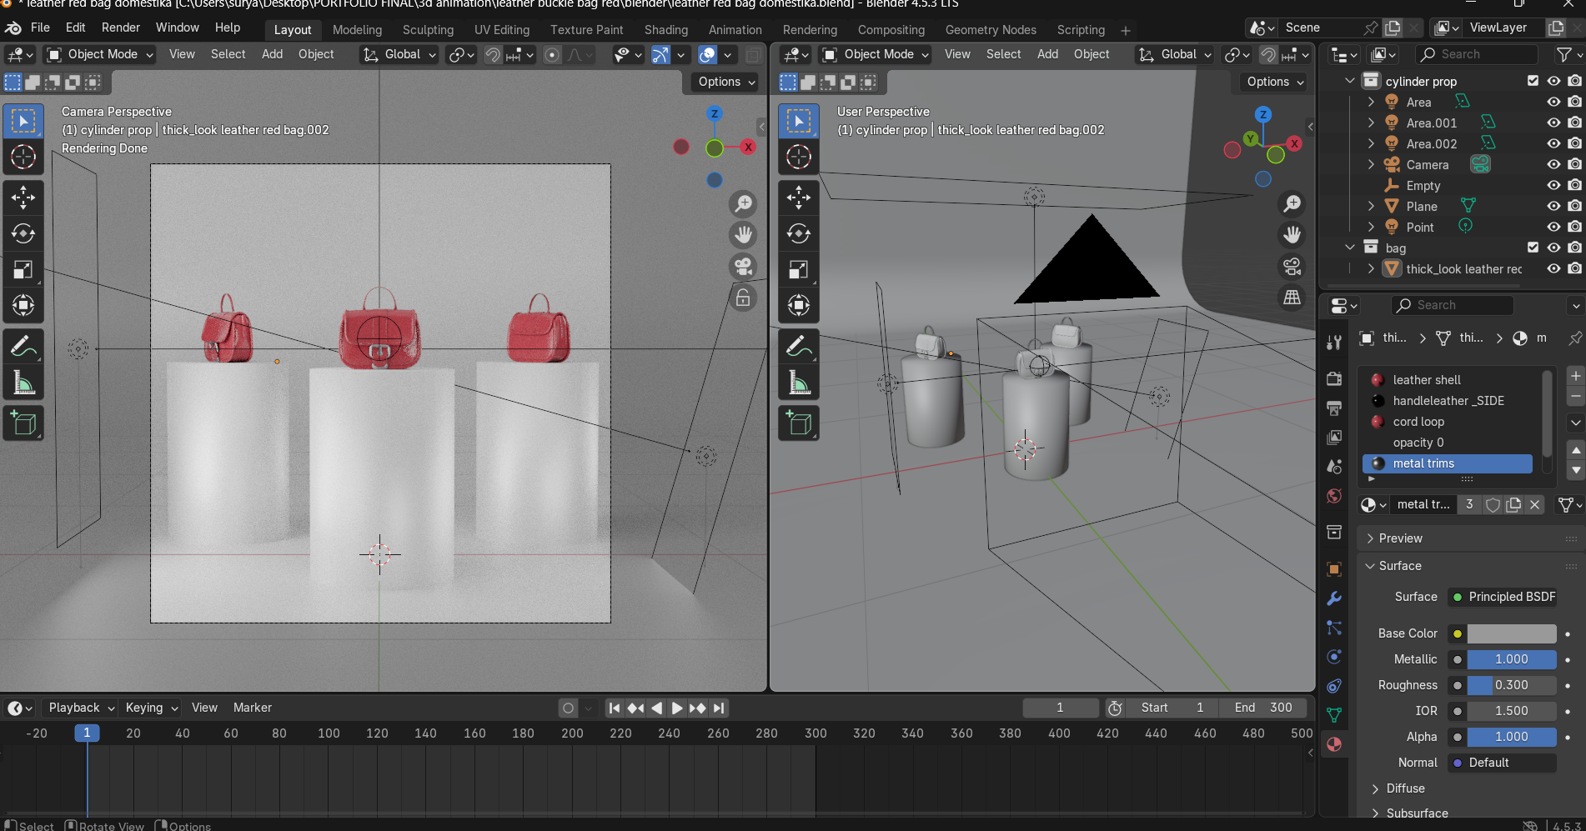Screen dimensions: 1586x831
Task: Click the Base Color swatch
Action: pyautogui.click(x=1511, y=633)
